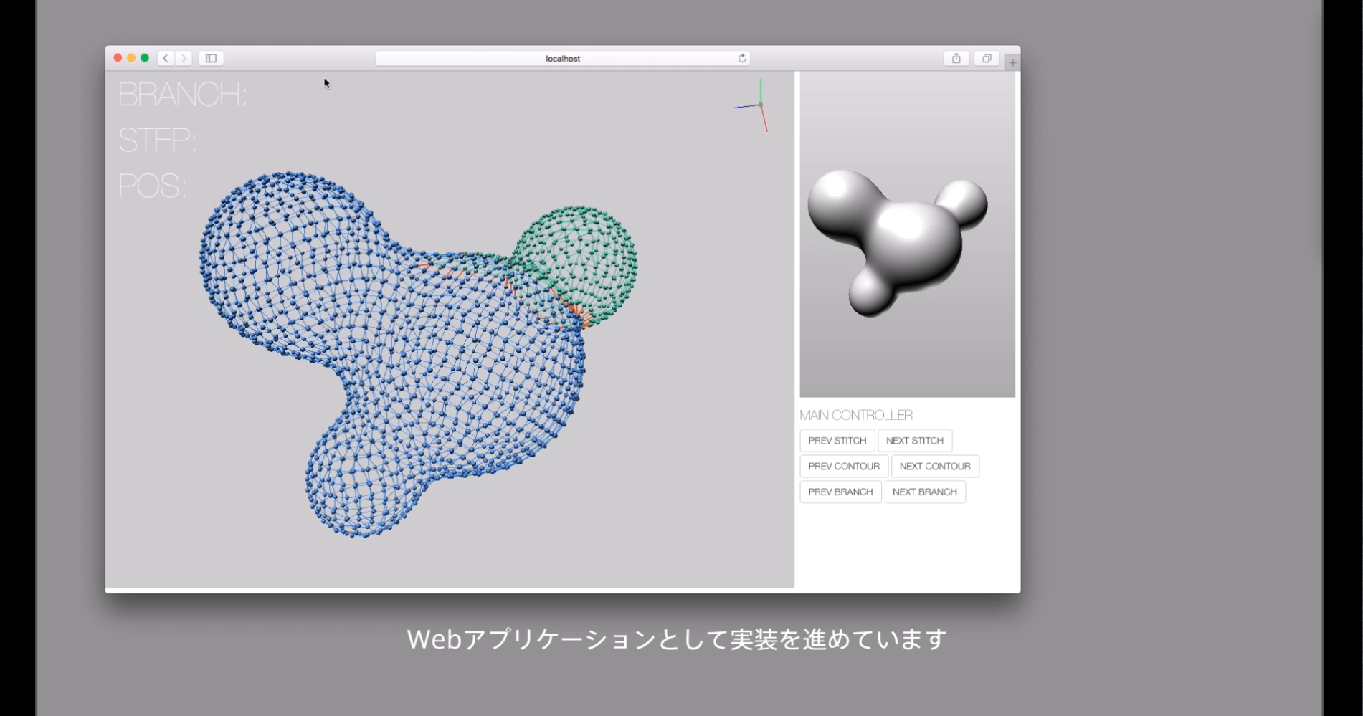
Task: Go to previous contour with PREV CONTOUR
Action: click(x=843, y=466)
